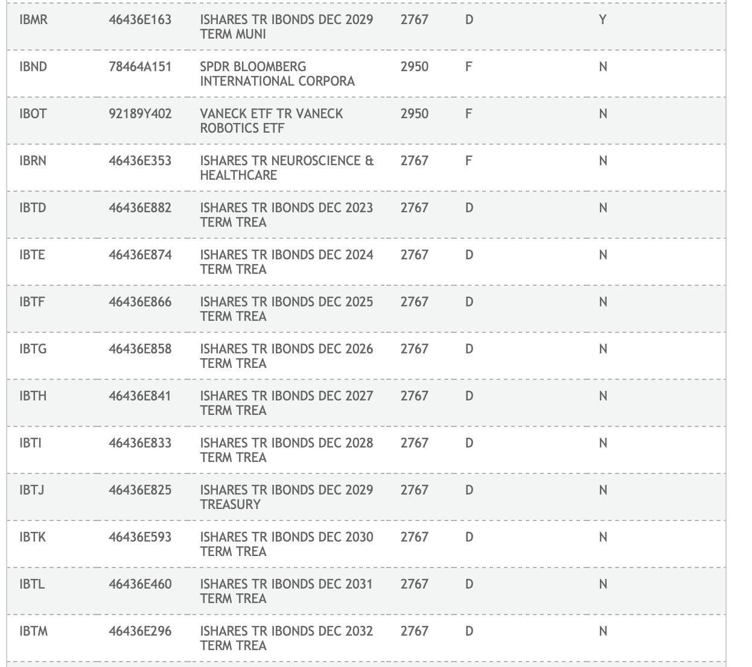This screenshot has height=667, width=752.
Task: Select ISHARES TR IBONDS DEC 2028 TERM TREA
Action: click(287, 450)
